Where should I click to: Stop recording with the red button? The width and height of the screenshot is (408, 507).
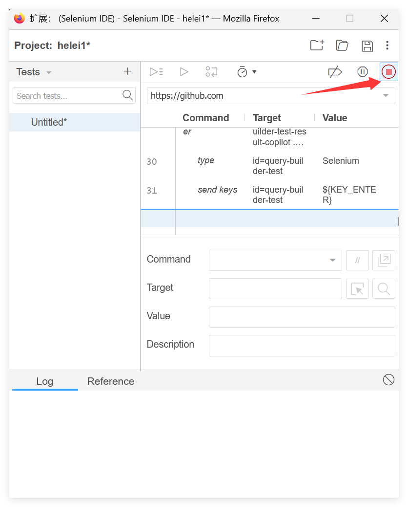click(388, 72)
